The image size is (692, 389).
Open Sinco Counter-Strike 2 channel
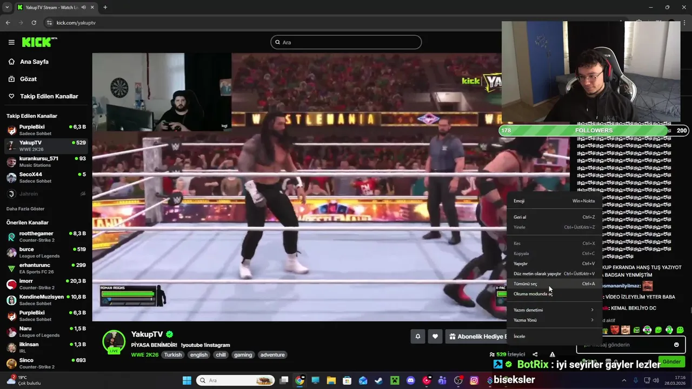[x=46, y=363]
